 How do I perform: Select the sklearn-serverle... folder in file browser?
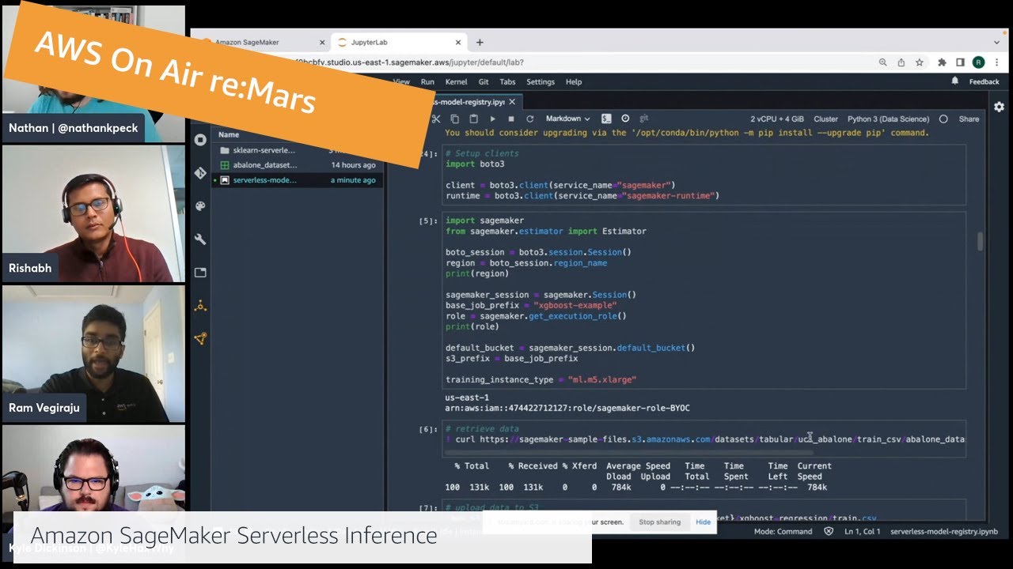[298, 150]
